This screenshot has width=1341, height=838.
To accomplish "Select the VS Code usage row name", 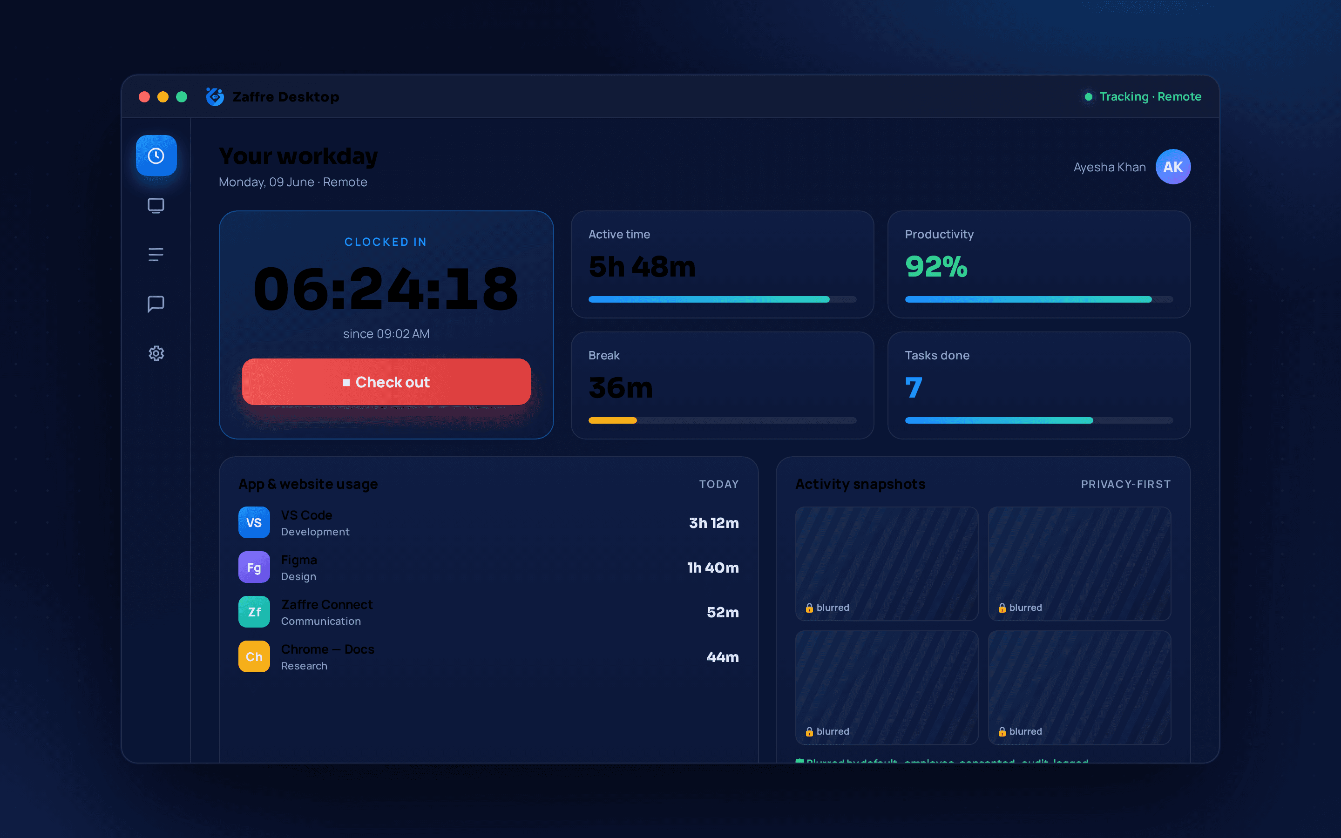I will [306, 515].
